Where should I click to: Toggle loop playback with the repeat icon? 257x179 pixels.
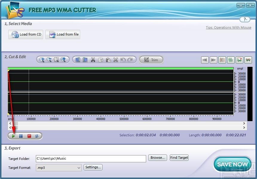pyautogui.click(x=37, y=136)
